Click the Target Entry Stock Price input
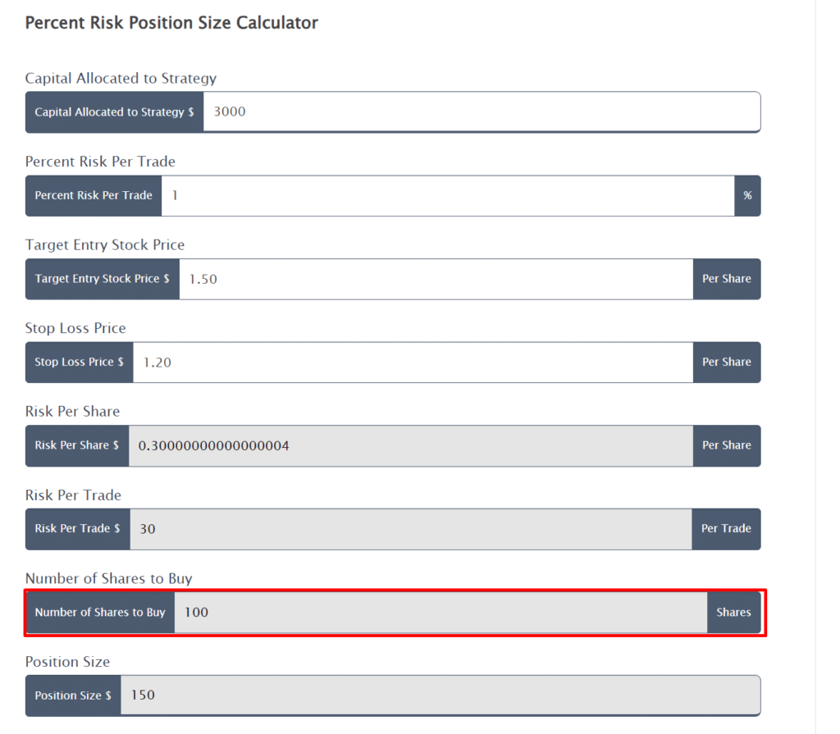Screen dimensions: 840x734 coord(436,279)
